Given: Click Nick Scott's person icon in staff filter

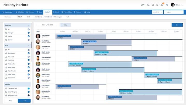Looking at the screenshot, I should point(6,57).
